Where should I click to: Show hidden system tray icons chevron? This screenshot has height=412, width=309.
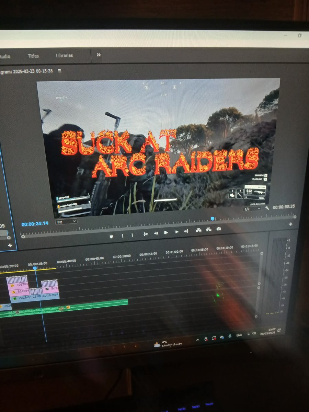coord(197,340)
